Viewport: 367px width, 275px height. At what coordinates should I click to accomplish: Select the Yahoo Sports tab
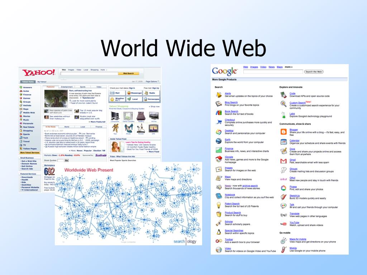point(83,87)
